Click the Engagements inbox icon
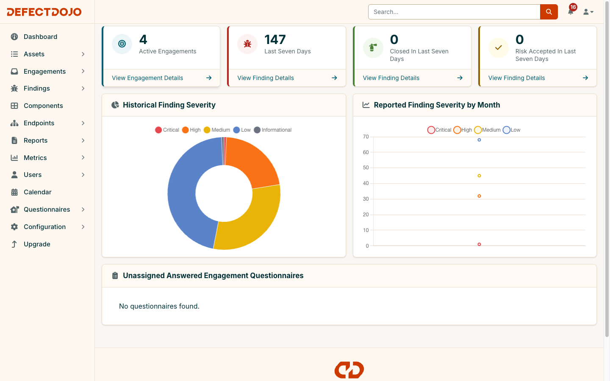Screen dimensions: 610x381 [x=14, y=72]
